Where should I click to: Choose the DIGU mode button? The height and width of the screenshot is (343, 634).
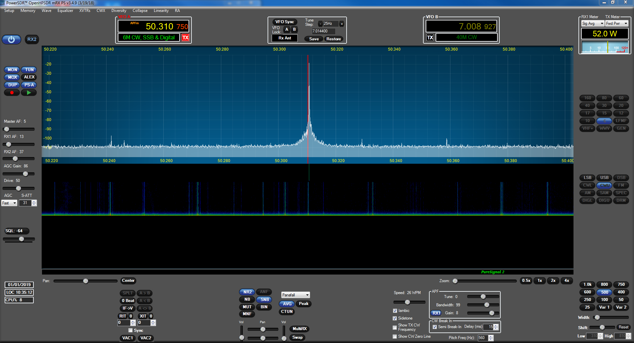pos(604,200)
